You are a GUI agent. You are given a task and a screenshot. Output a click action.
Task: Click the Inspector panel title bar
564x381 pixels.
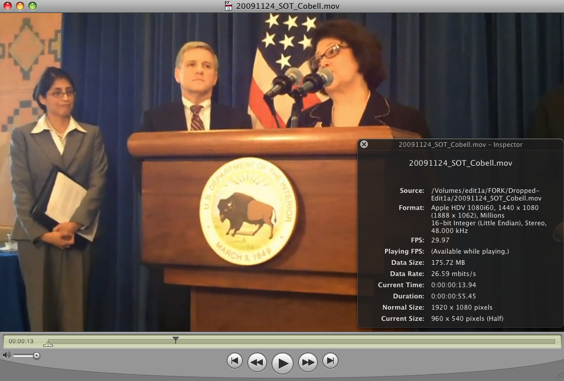pos(460,144)
